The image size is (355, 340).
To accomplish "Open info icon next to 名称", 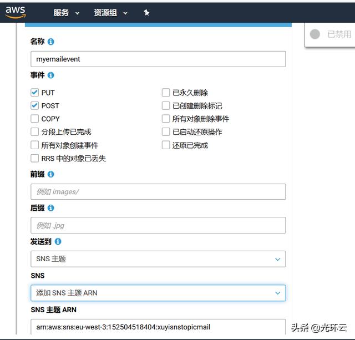I will pos(50,42).
